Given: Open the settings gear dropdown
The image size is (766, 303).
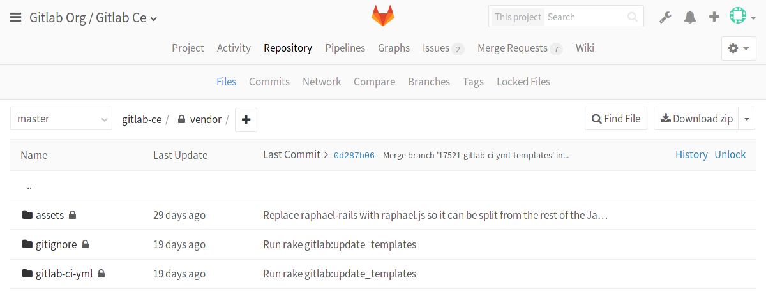Looking at the screenshot, I should pos(738,48).
